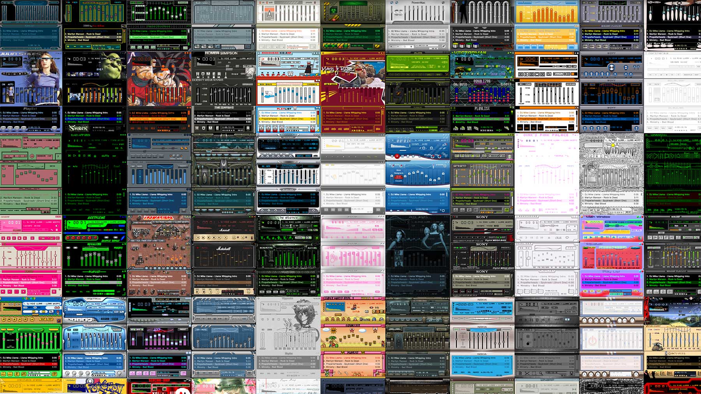Click ADD in the orange-and-white playlist
701x394 pixels.
tap(520, 128)
